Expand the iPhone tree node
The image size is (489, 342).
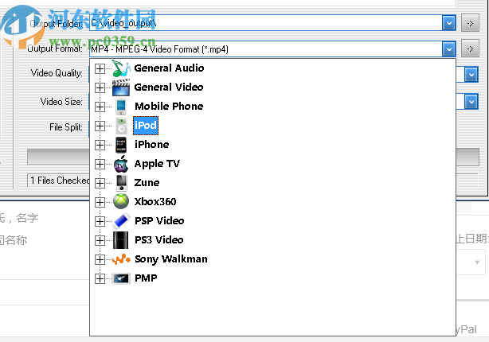tap(100, 145)
